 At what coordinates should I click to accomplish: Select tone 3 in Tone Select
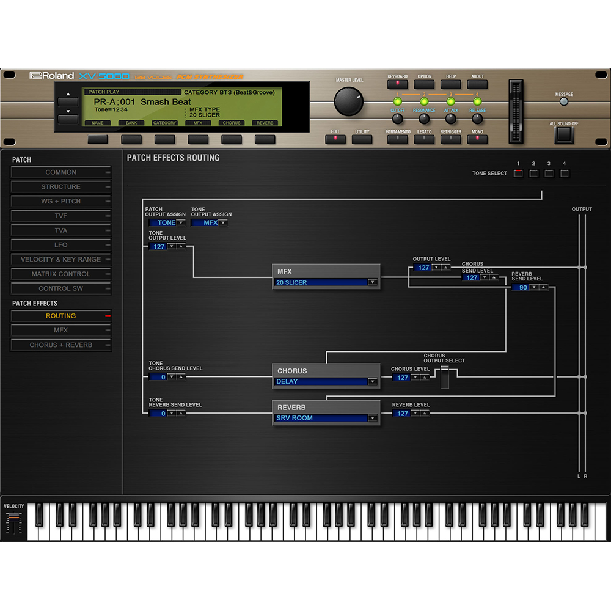coord(549,173)
